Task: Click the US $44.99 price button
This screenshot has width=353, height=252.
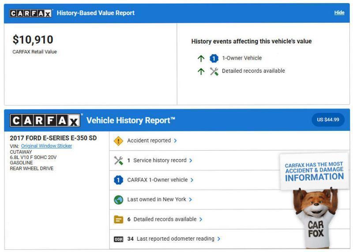Action: pyautogui.click(x=328, y=120)
